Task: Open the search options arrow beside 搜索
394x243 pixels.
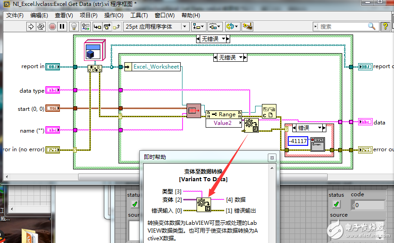Action: 315,26
